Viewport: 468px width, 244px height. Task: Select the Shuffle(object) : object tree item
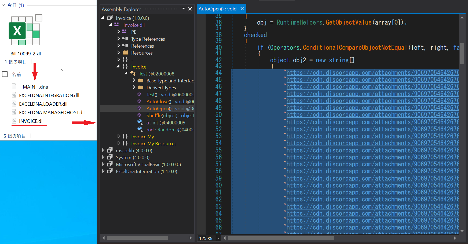tap(170, 116)
